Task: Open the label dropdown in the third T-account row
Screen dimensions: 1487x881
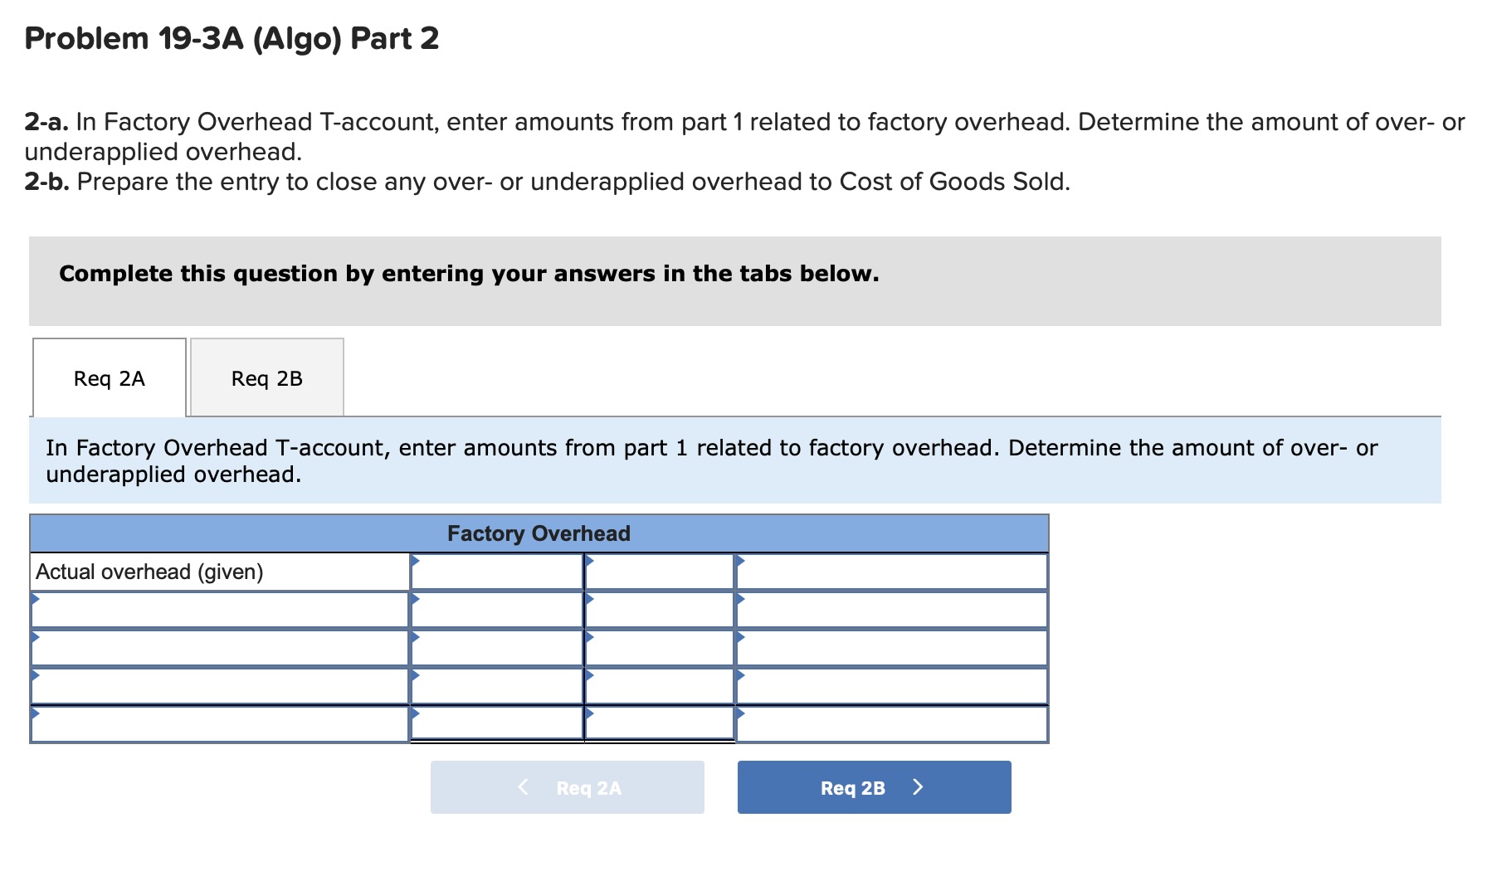Action: (35, 637)
